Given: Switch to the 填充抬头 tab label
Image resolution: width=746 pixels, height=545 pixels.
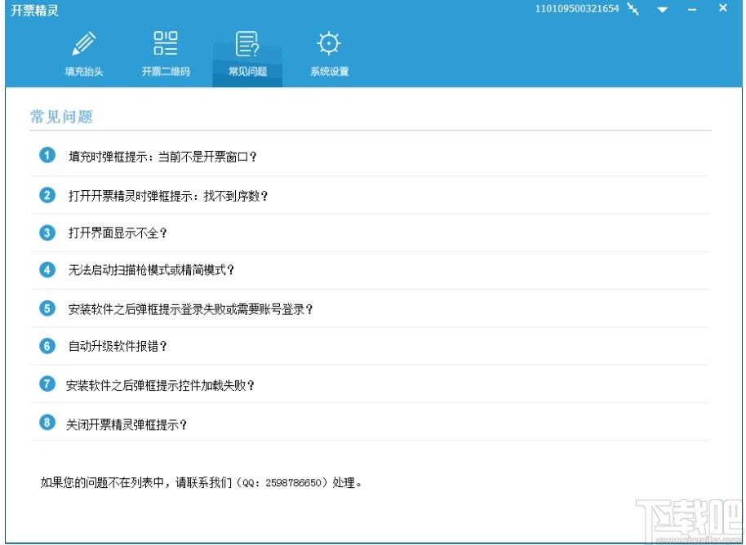Looking at the screenshot, I should (84, 72).
